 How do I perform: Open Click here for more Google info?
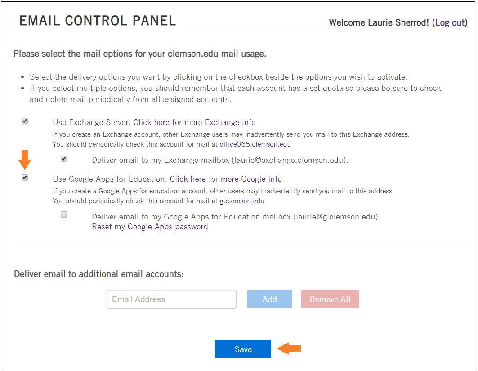(226, 179)
